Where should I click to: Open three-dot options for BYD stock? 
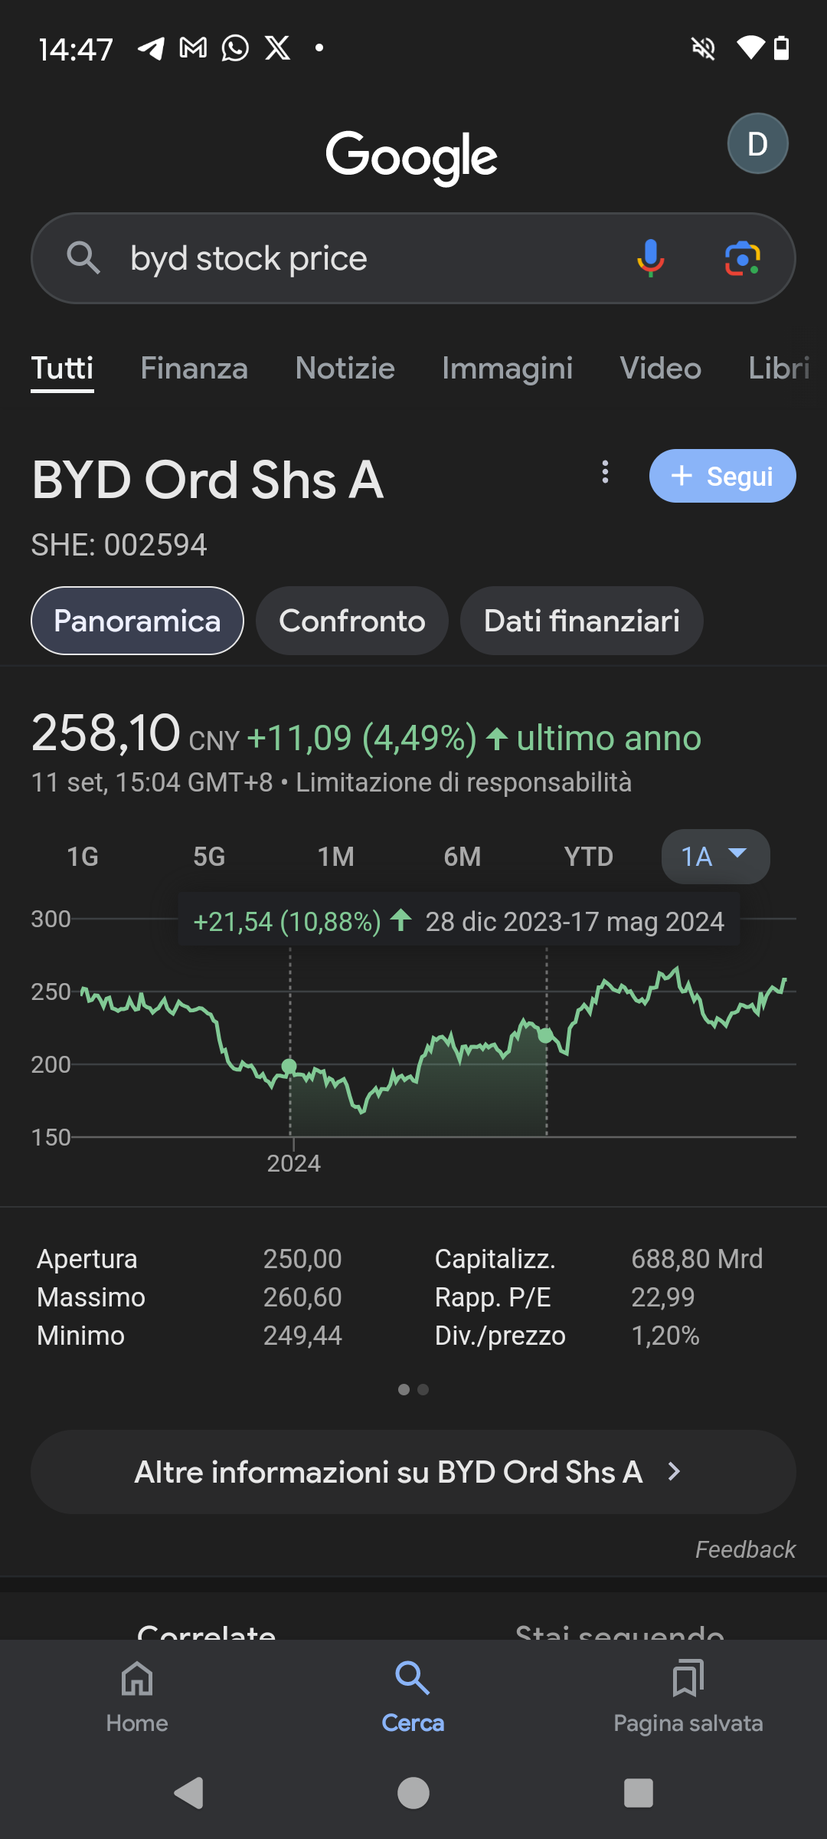pos(605,472)
